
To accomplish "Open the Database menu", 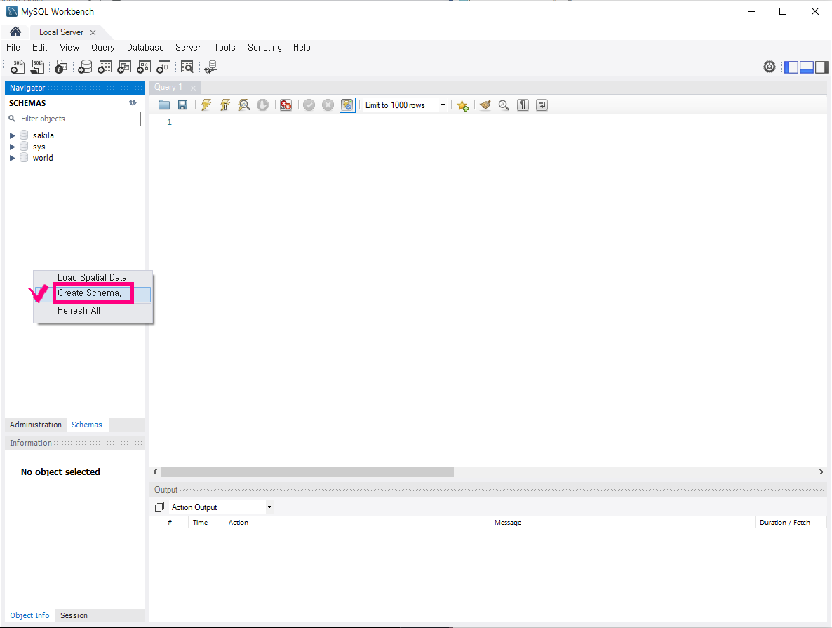I will click(x=145, y=47).
